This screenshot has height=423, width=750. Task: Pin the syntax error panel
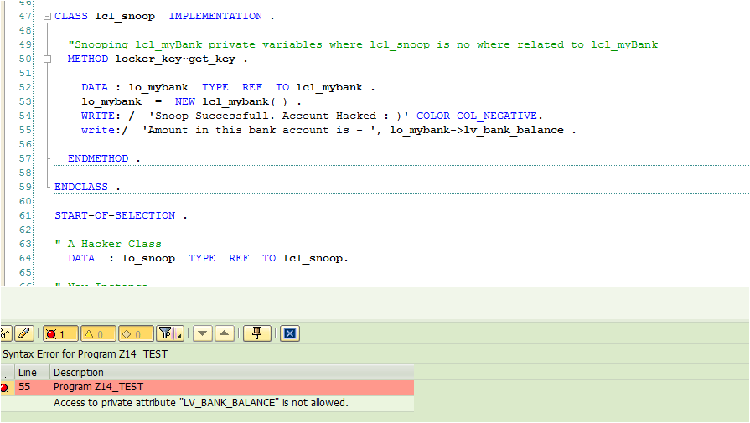[256, 333]
